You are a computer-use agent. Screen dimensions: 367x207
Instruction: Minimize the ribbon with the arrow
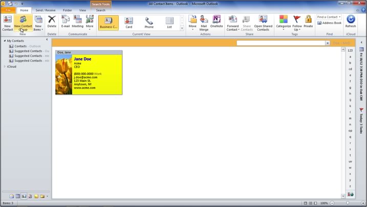(357, 10)
